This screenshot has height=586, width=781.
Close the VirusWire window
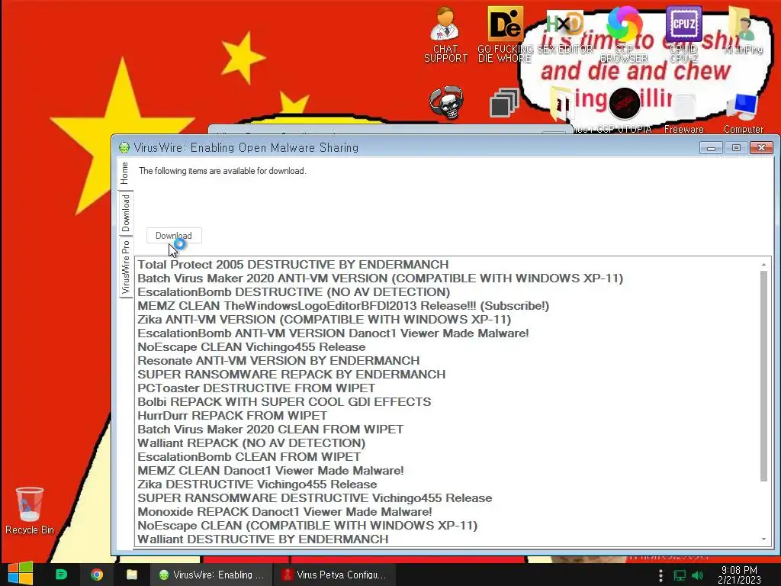[761, 147]
